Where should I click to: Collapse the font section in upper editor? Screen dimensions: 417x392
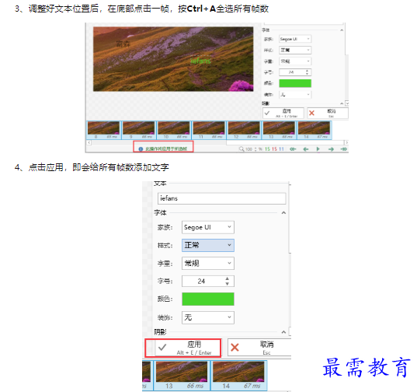[x=342, y=30]
